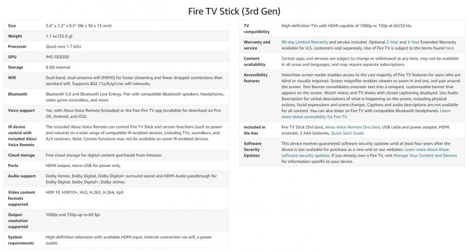Click the Processor row label

(17, 46)
